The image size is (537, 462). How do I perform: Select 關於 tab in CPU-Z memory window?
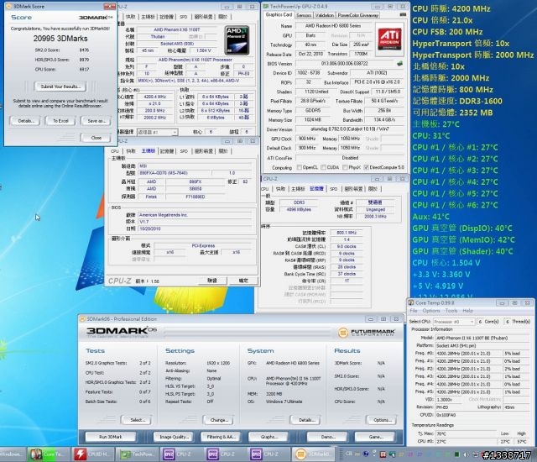click(373, 189)
